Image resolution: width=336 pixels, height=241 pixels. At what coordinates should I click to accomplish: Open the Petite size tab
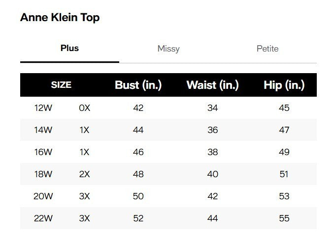pyautogui.click(x=268, y=49)
